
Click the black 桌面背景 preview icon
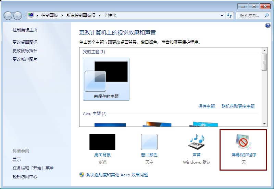pyautogui.click(x=102, y=142)
